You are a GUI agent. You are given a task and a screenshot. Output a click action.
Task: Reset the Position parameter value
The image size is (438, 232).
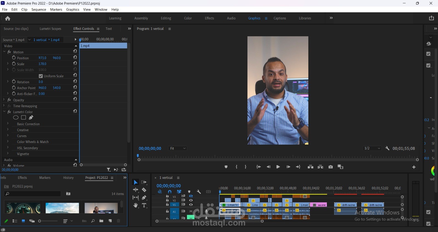[75, 58]
